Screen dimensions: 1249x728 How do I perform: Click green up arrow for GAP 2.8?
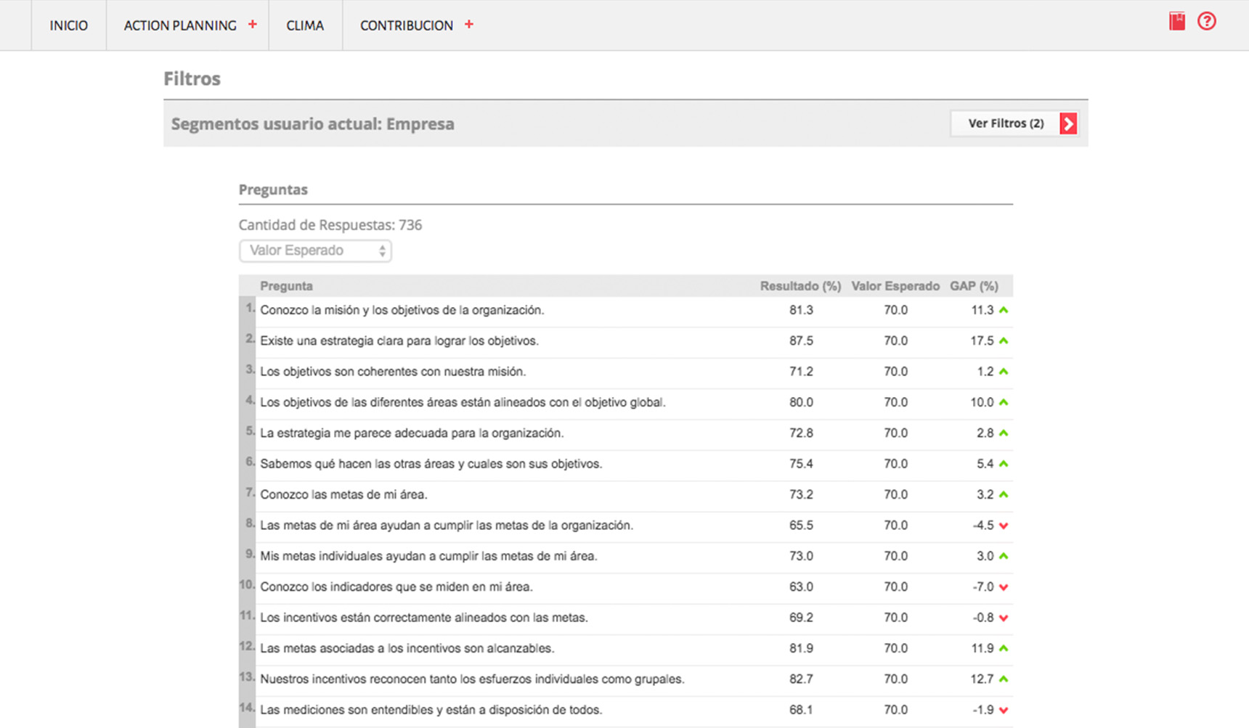[x=1004, y=433]
